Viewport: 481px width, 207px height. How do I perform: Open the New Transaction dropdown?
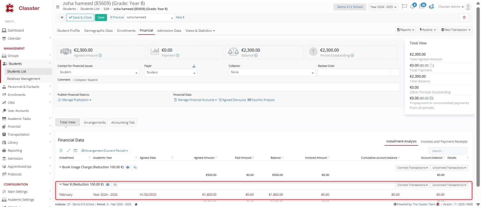[456, 30]
